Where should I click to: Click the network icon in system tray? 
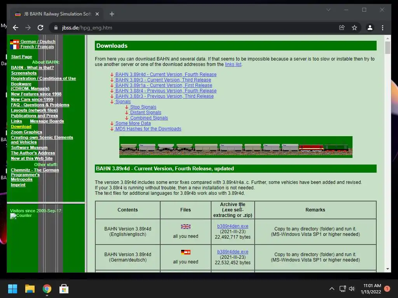point(343,289)
